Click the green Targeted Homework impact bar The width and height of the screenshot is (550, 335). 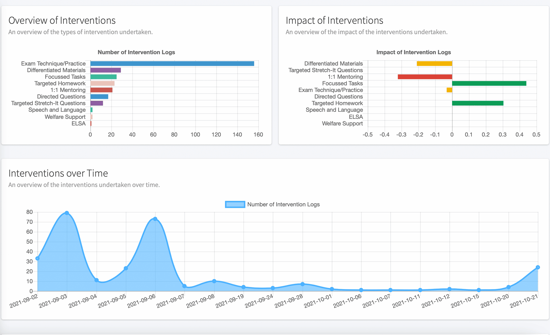[478, 103]
